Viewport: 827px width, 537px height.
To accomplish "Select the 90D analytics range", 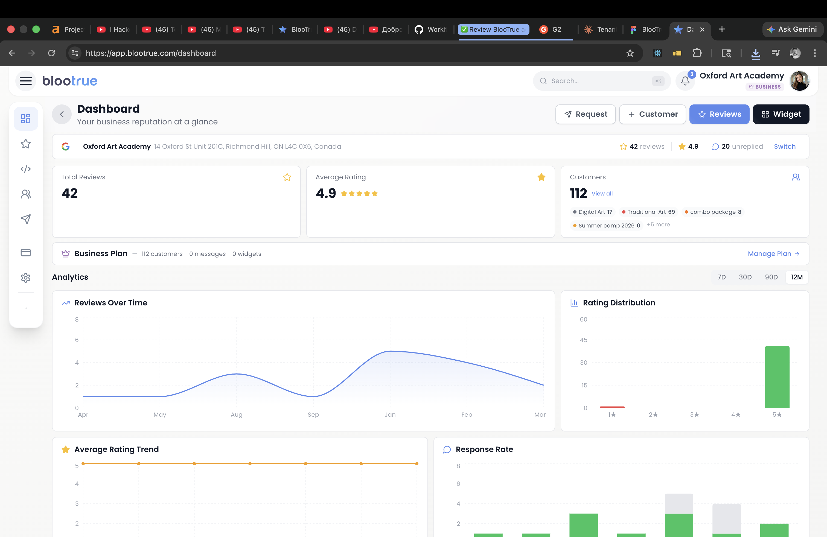I will tap(771, 277).
